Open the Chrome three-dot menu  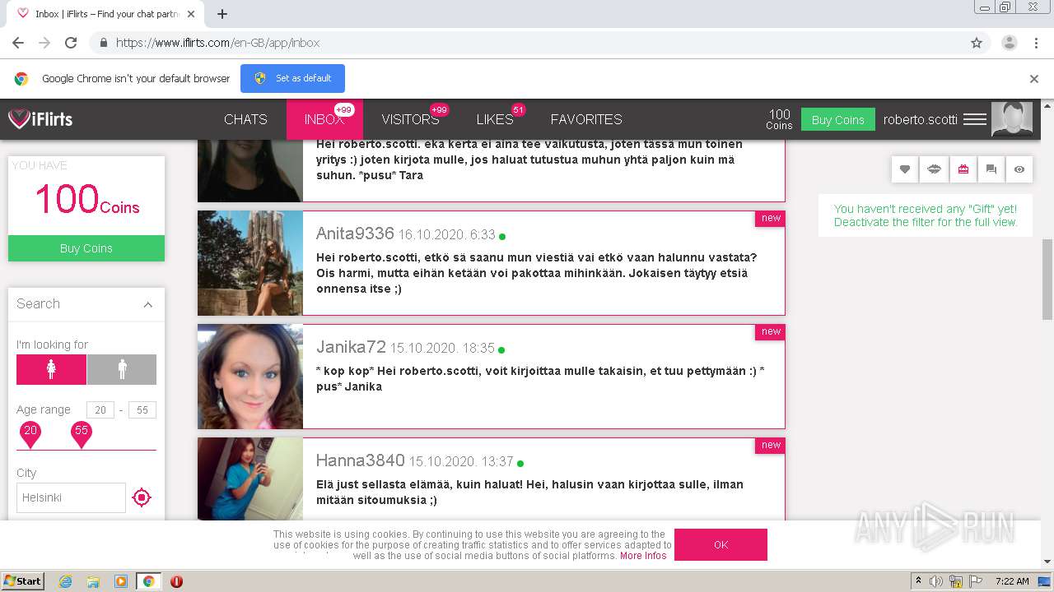pos(1035,43)
